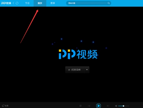Click the volume slider handle
The image size is (143, 108).
[124, 106]
